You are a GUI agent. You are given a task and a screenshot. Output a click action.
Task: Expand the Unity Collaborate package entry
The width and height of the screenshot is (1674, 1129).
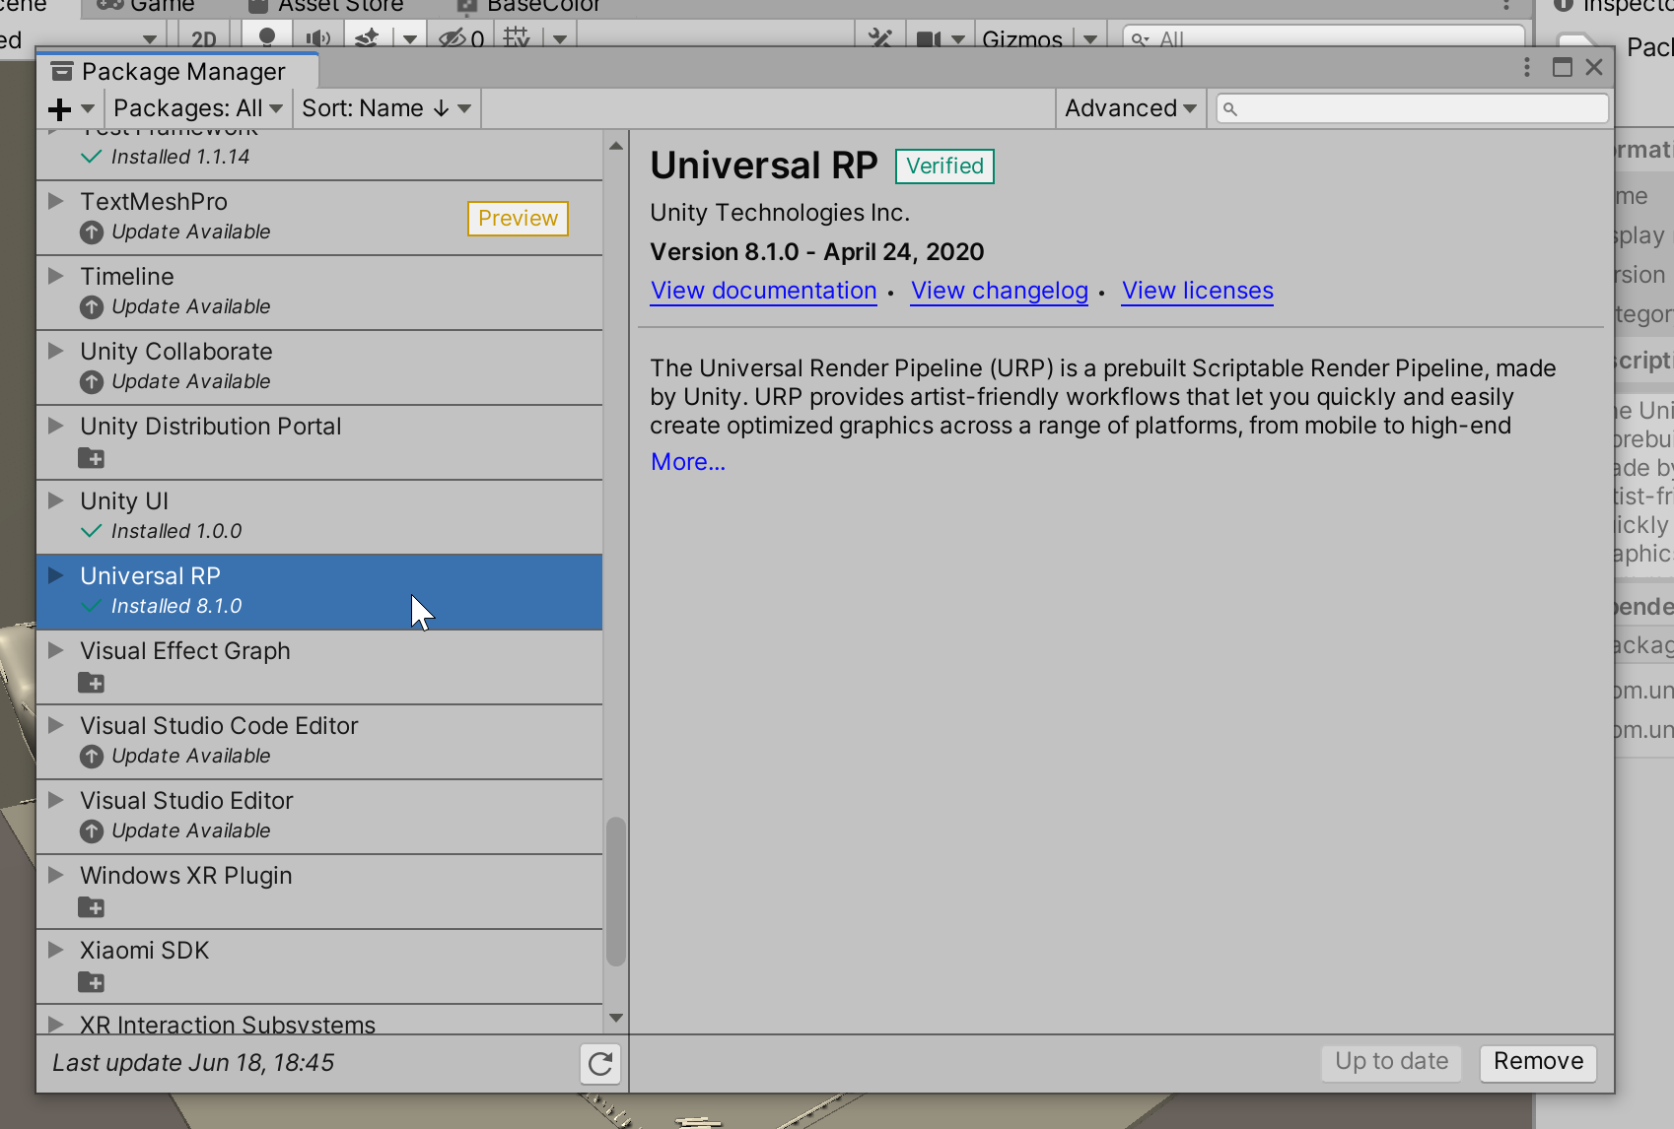[56, 351]
